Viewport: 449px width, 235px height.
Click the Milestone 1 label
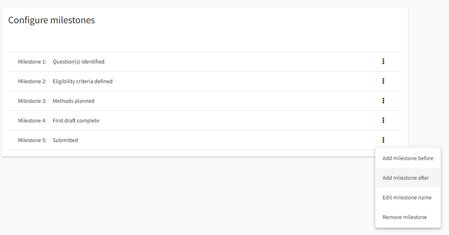32,61
